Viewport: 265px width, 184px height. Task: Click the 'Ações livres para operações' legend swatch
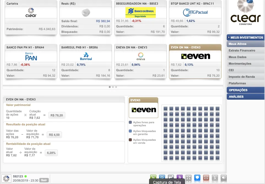130,122
